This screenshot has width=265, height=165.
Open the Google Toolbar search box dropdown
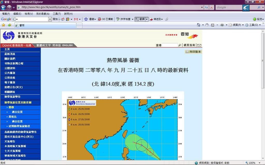(50, 19)
